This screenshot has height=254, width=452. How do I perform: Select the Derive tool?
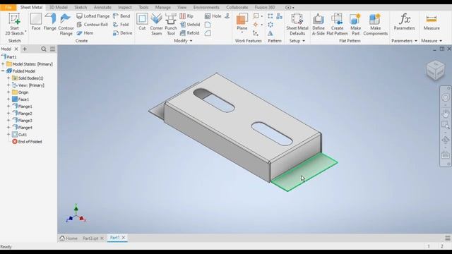point(123,33)
